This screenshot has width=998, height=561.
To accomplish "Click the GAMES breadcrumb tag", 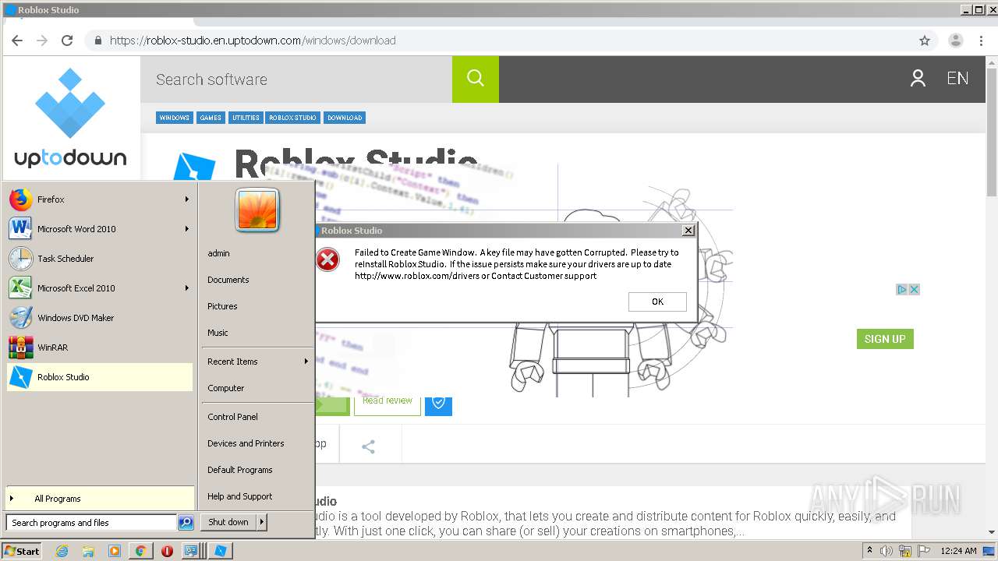I will pos(211,118).
